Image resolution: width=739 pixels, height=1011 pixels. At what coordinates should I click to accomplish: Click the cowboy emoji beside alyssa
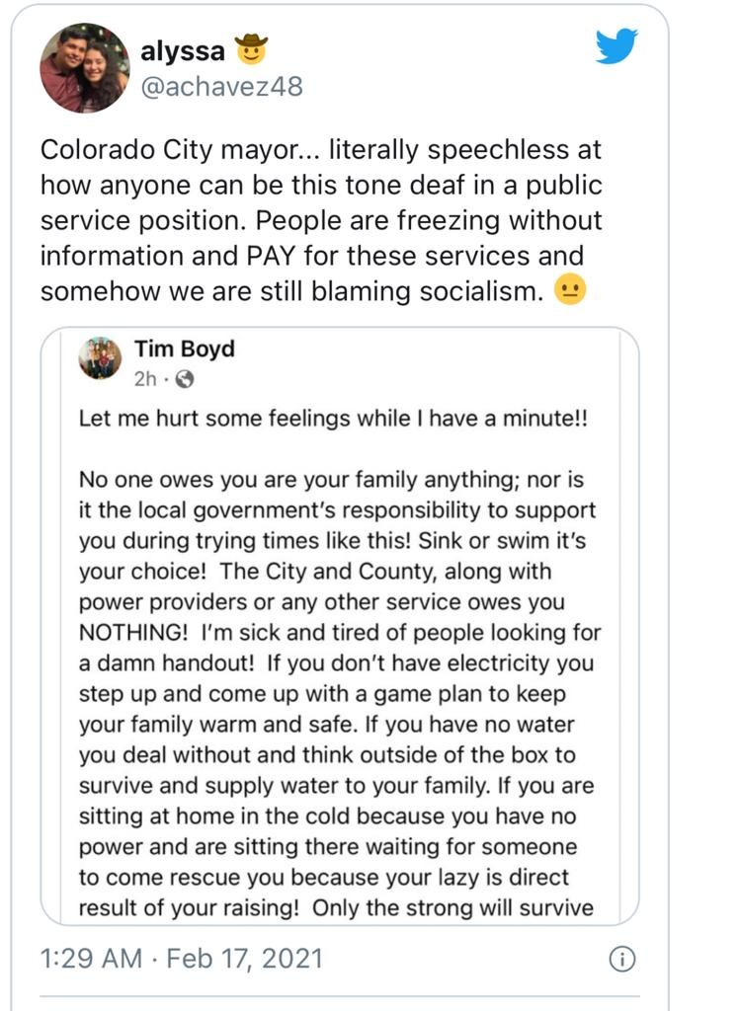click(x=251, y=49)
